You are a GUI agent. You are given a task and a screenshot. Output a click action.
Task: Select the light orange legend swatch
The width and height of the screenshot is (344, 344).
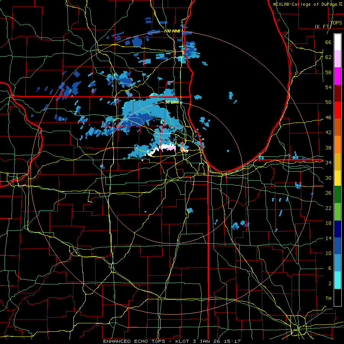[x=338, y=144]
